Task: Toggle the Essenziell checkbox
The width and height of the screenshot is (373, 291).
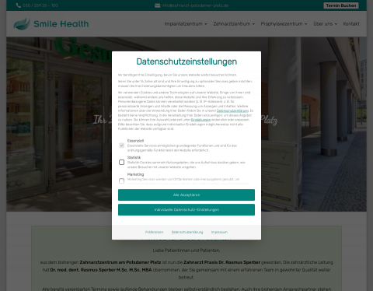Action: (x=121, y=145)
